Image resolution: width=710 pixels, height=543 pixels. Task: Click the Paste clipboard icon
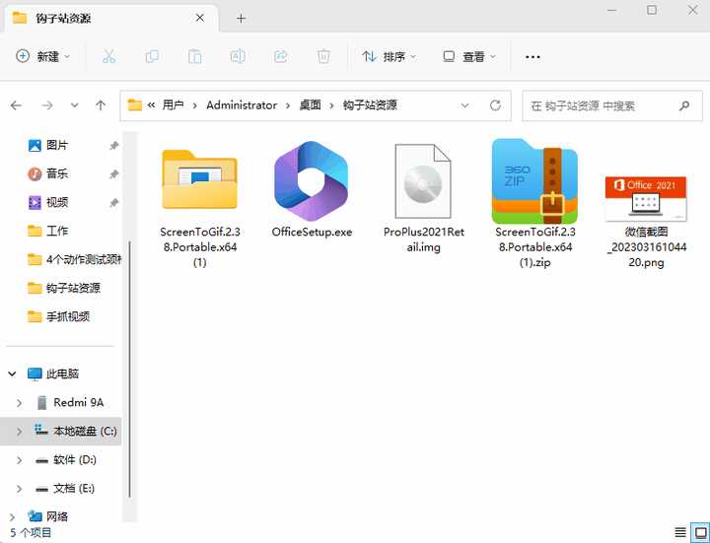[x=194, y=56]
